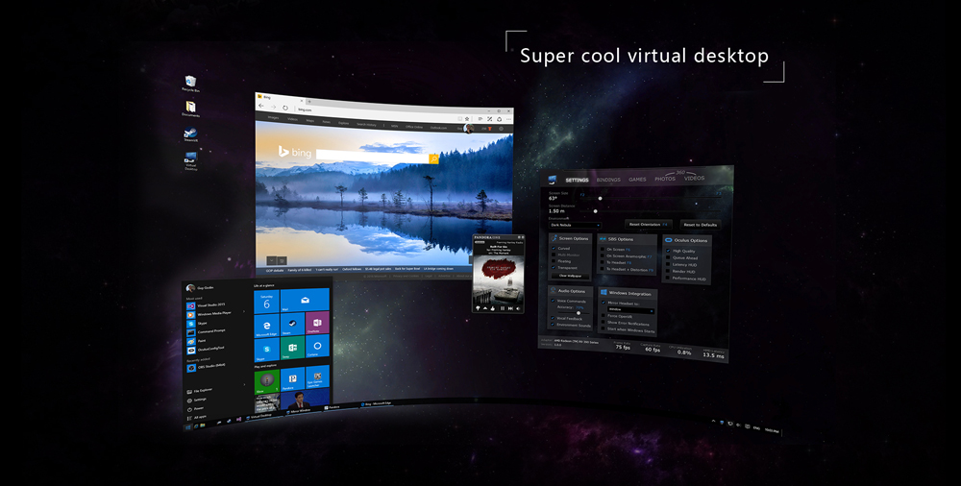Toggle High Quality Oculus option

pyautogui.click(x=669, y=251)
